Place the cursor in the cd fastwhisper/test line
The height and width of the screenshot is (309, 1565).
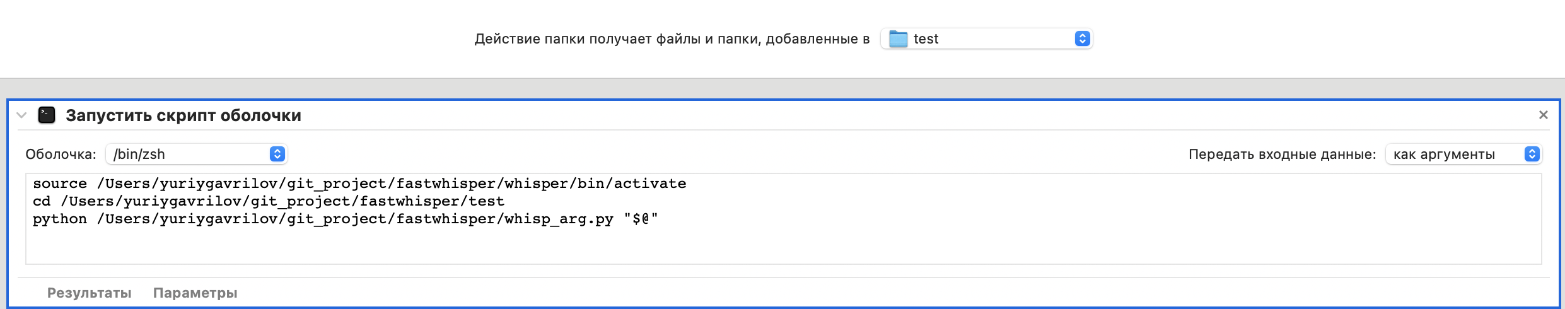269,201
